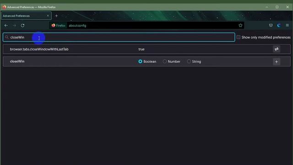
Task: Click the forward navigation arrow
Action: click(14, 26)
